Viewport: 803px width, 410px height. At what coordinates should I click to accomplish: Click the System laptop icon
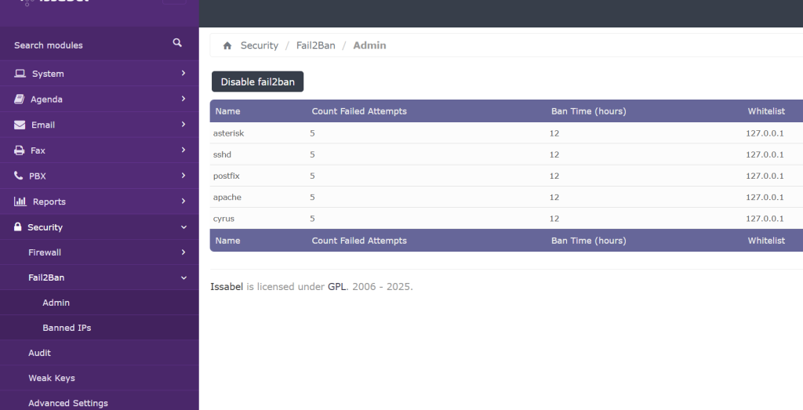[20, 73]
